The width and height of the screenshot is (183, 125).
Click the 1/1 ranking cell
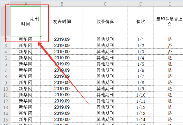click(x=141, y=39)
